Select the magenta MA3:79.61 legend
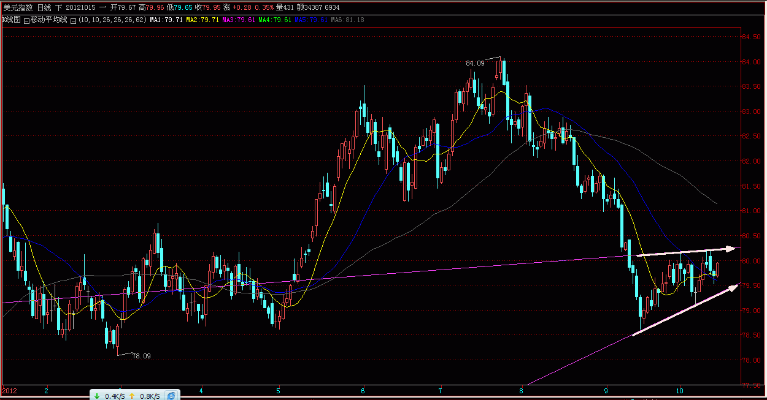The width and height of the screenshot is (767, 400). (239, 20)
